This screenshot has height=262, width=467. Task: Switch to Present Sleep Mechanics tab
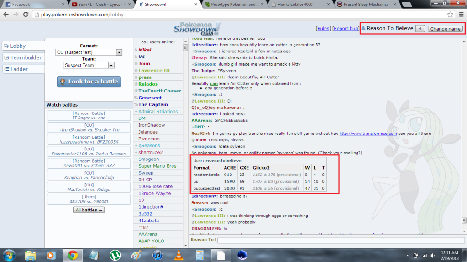[x=366, y=5]
